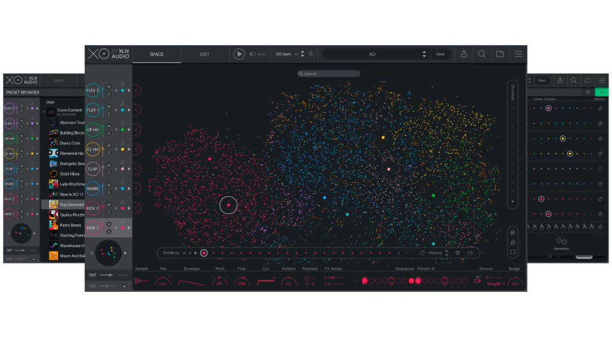The width and height of the screenshot is (612, 337).
Task: Click the fit-to-screen icon under zoom buttons
Action: (512, 252)
